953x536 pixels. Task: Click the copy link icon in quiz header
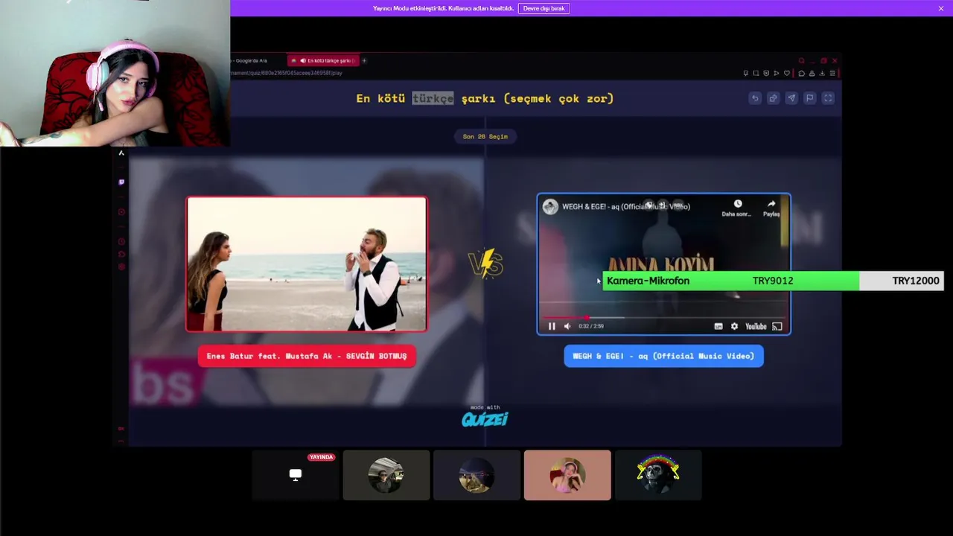(x=773, y=98)
